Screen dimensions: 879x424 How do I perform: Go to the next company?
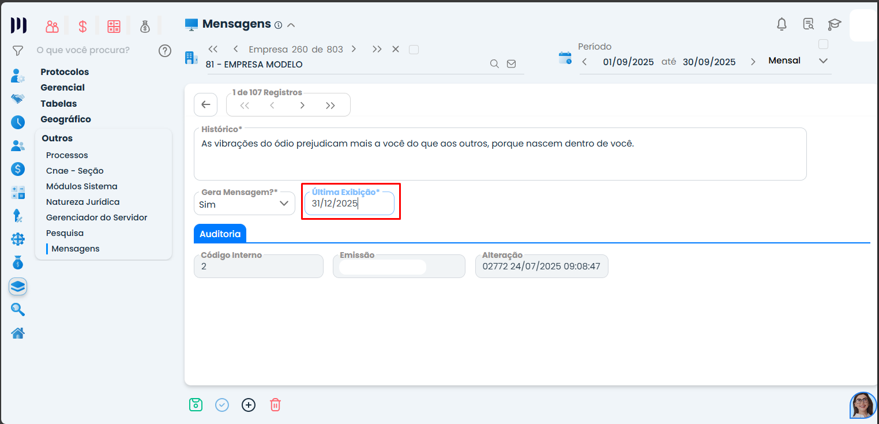tap(354, 50)
